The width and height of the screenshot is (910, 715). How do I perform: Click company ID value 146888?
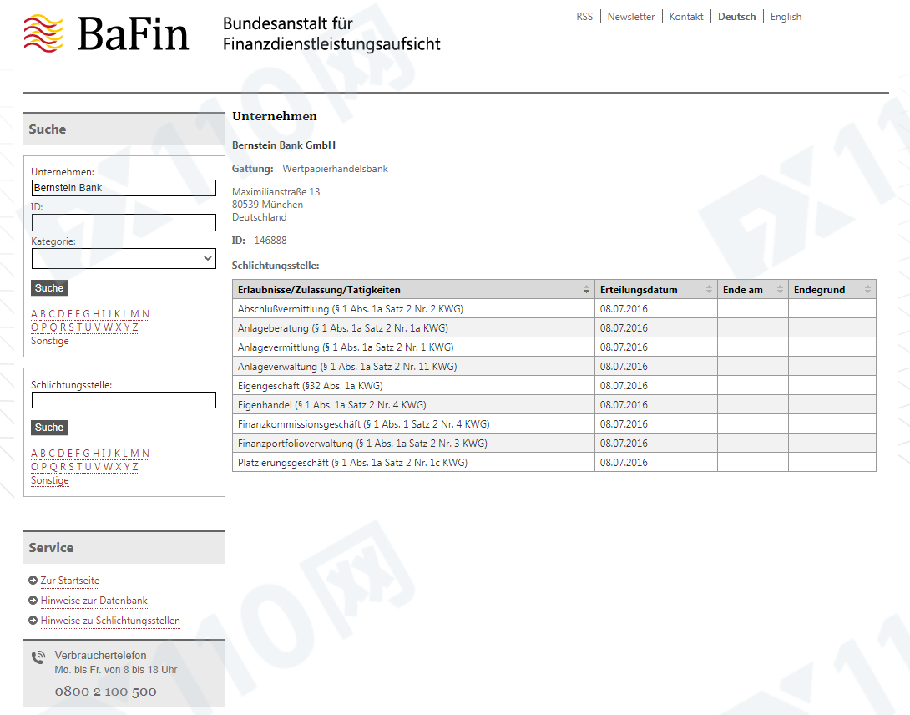270,241
